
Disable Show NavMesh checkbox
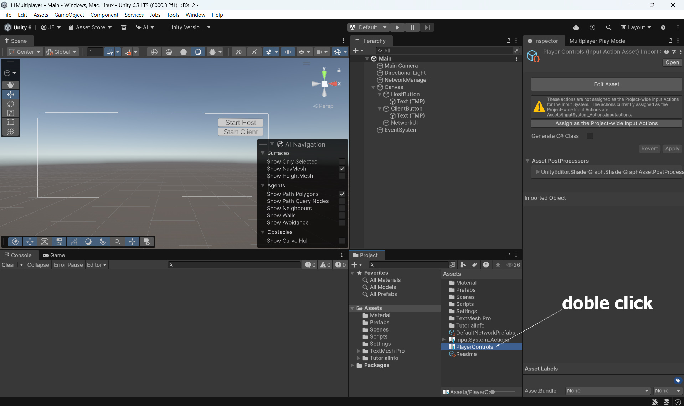click(342, 169)
